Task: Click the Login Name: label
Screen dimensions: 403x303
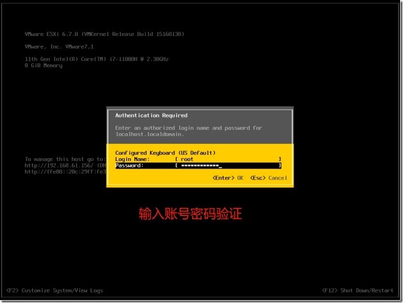Action: [x=133, y=159]
